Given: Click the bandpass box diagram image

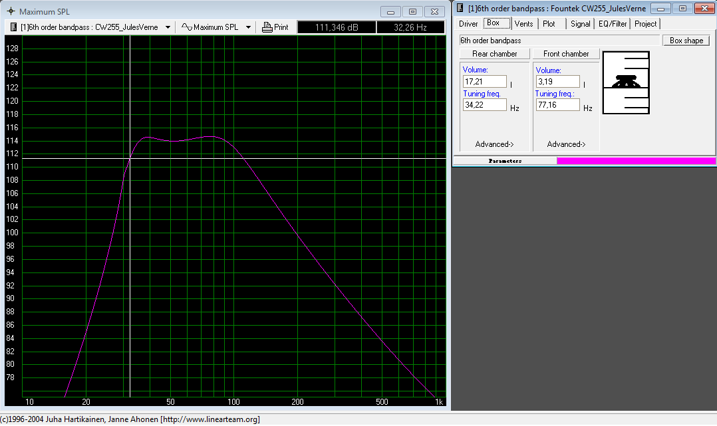Looking at the screenshot, I should (625, 83).
